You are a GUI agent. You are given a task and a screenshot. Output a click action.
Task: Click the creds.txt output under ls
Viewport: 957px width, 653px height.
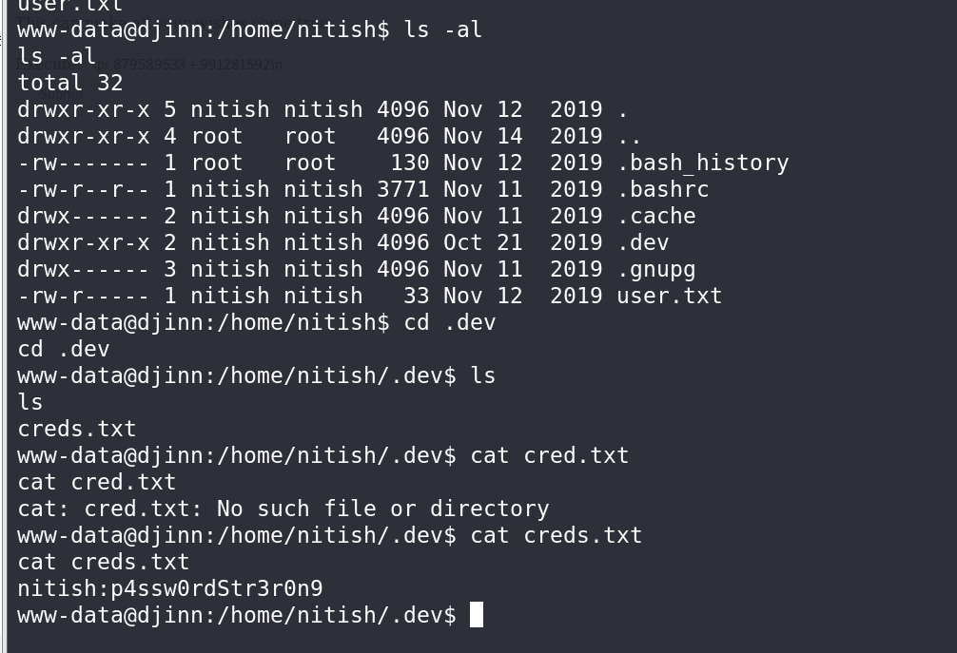[x=77, y=429]
